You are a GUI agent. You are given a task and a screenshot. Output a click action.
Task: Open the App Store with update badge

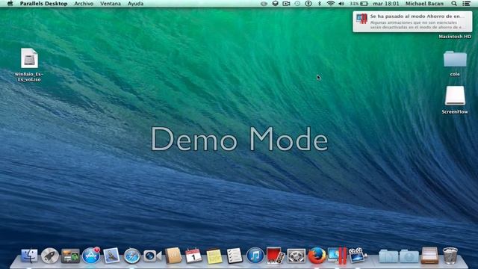91,256
